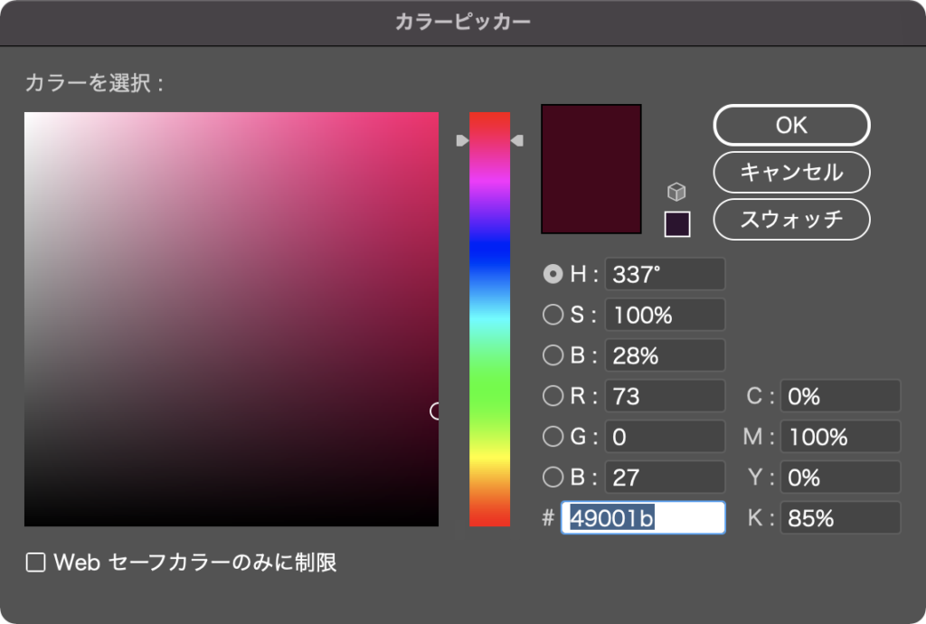Select the R (red) radio button

point(554,396)
